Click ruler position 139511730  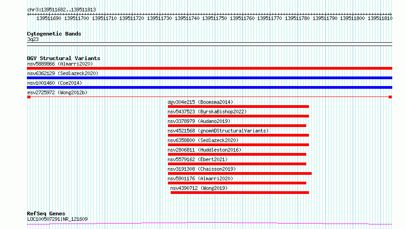159,18
